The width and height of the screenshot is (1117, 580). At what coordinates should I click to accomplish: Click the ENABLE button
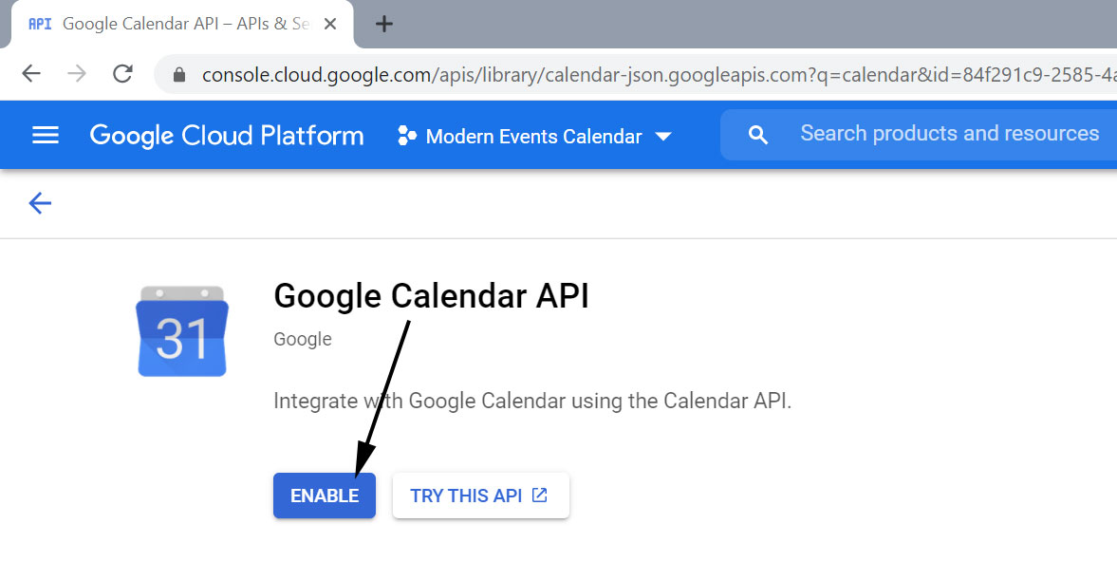[x=325, y=496]
